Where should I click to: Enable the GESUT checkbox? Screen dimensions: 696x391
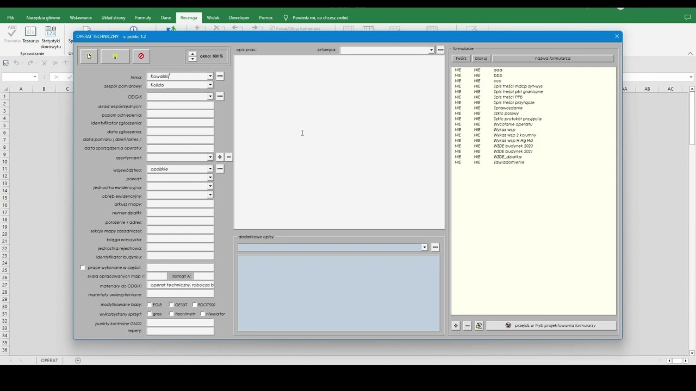(171, 305)
